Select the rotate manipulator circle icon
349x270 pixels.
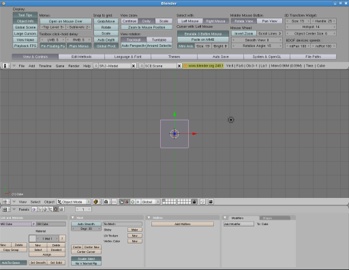(132, 202)
